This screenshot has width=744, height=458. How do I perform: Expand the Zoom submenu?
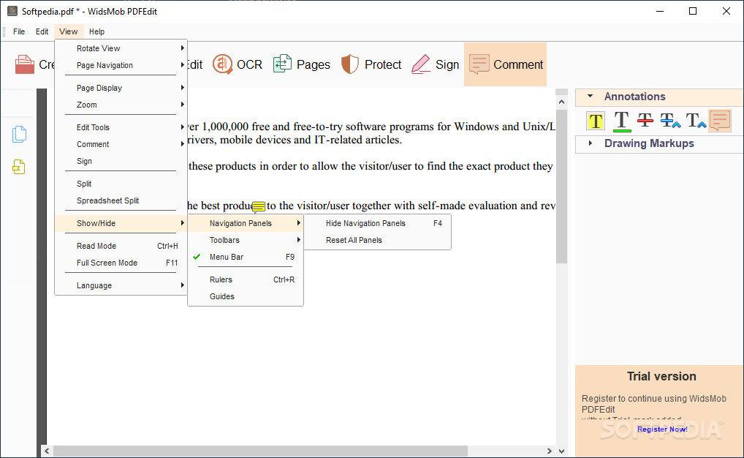click(121, 105)
